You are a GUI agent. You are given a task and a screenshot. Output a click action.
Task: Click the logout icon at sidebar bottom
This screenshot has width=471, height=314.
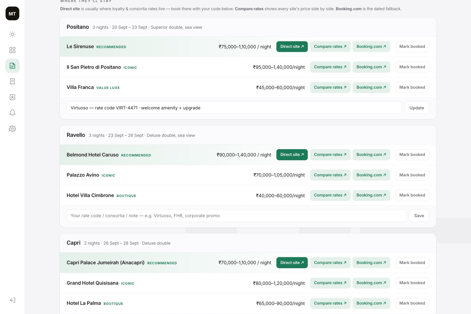tap(12, 300)
